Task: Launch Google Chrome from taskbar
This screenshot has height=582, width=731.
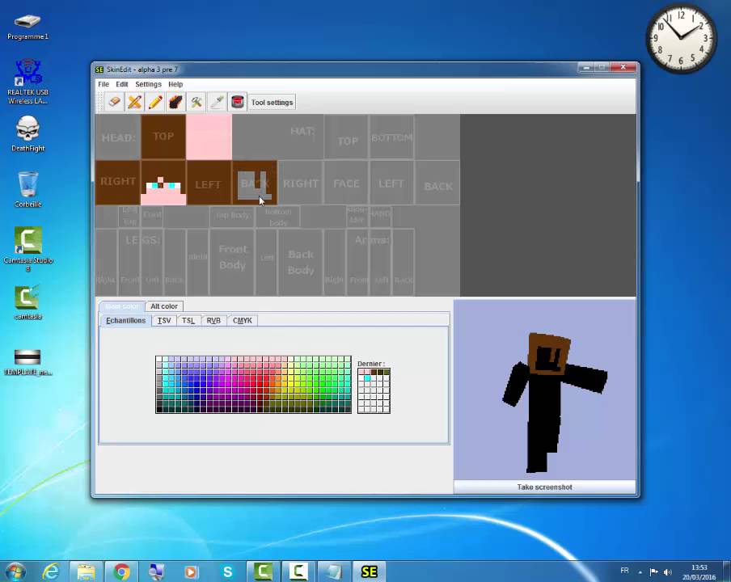Action: [121, 571]
